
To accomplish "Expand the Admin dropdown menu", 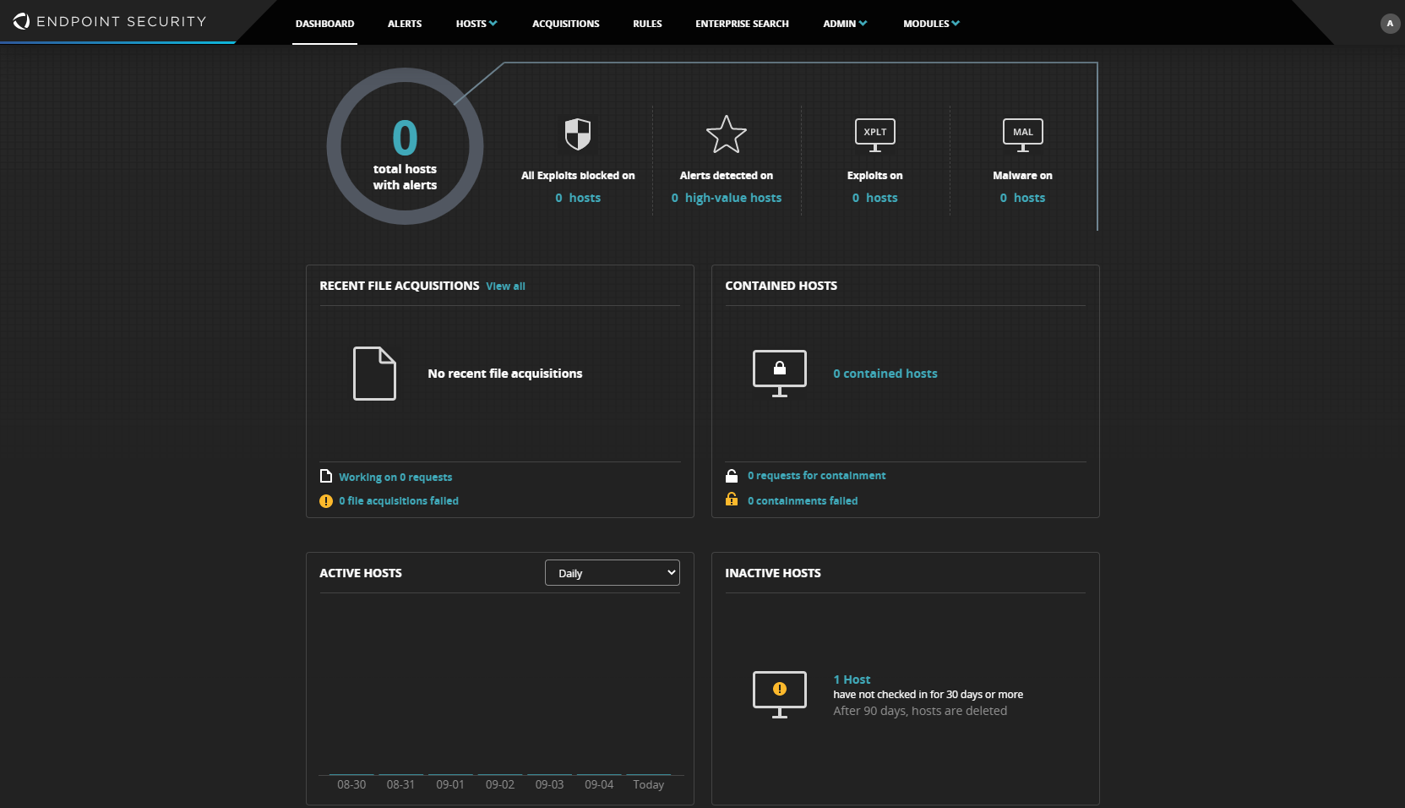I will click(845, 24).
